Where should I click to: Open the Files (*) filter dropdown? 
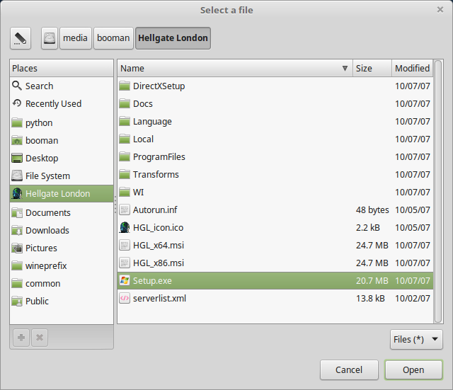[x=416, y=340]
